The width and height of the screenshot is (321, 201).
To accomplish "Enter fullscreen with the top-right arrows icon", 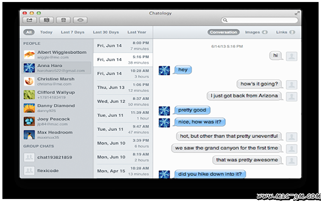I will pyautogui.click(x=297, y=13).
